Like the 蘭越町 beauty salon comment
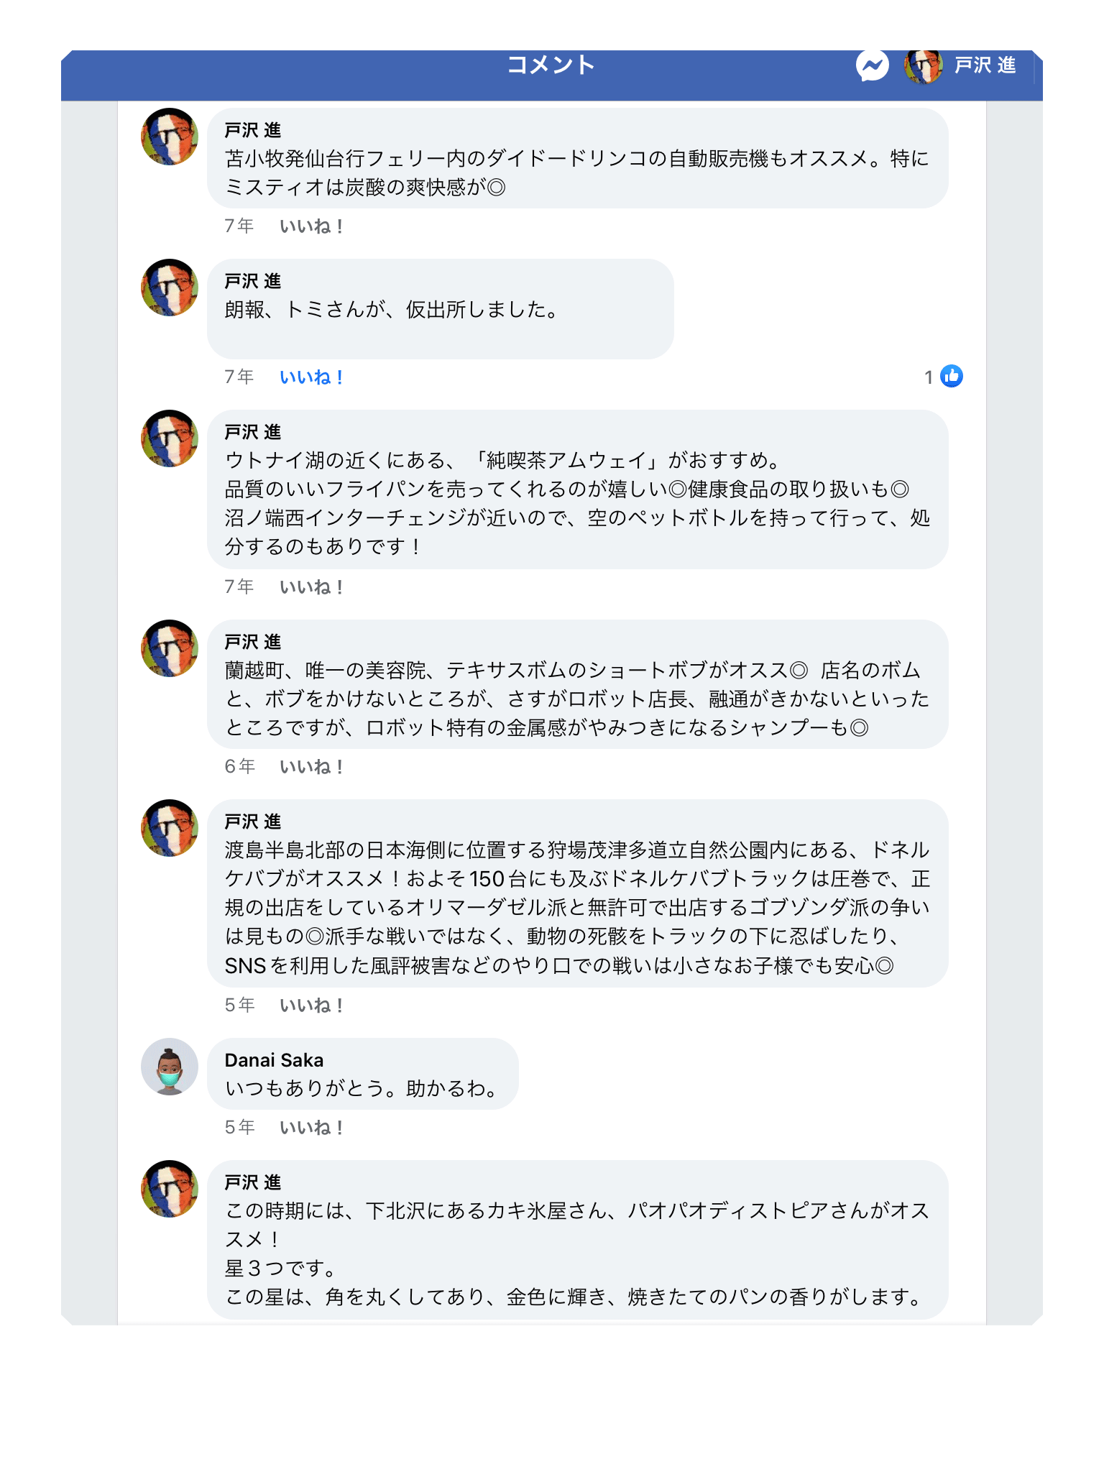Image resolution: width=1104 pixels, height=1472 pixels. [x=311, y=767]
